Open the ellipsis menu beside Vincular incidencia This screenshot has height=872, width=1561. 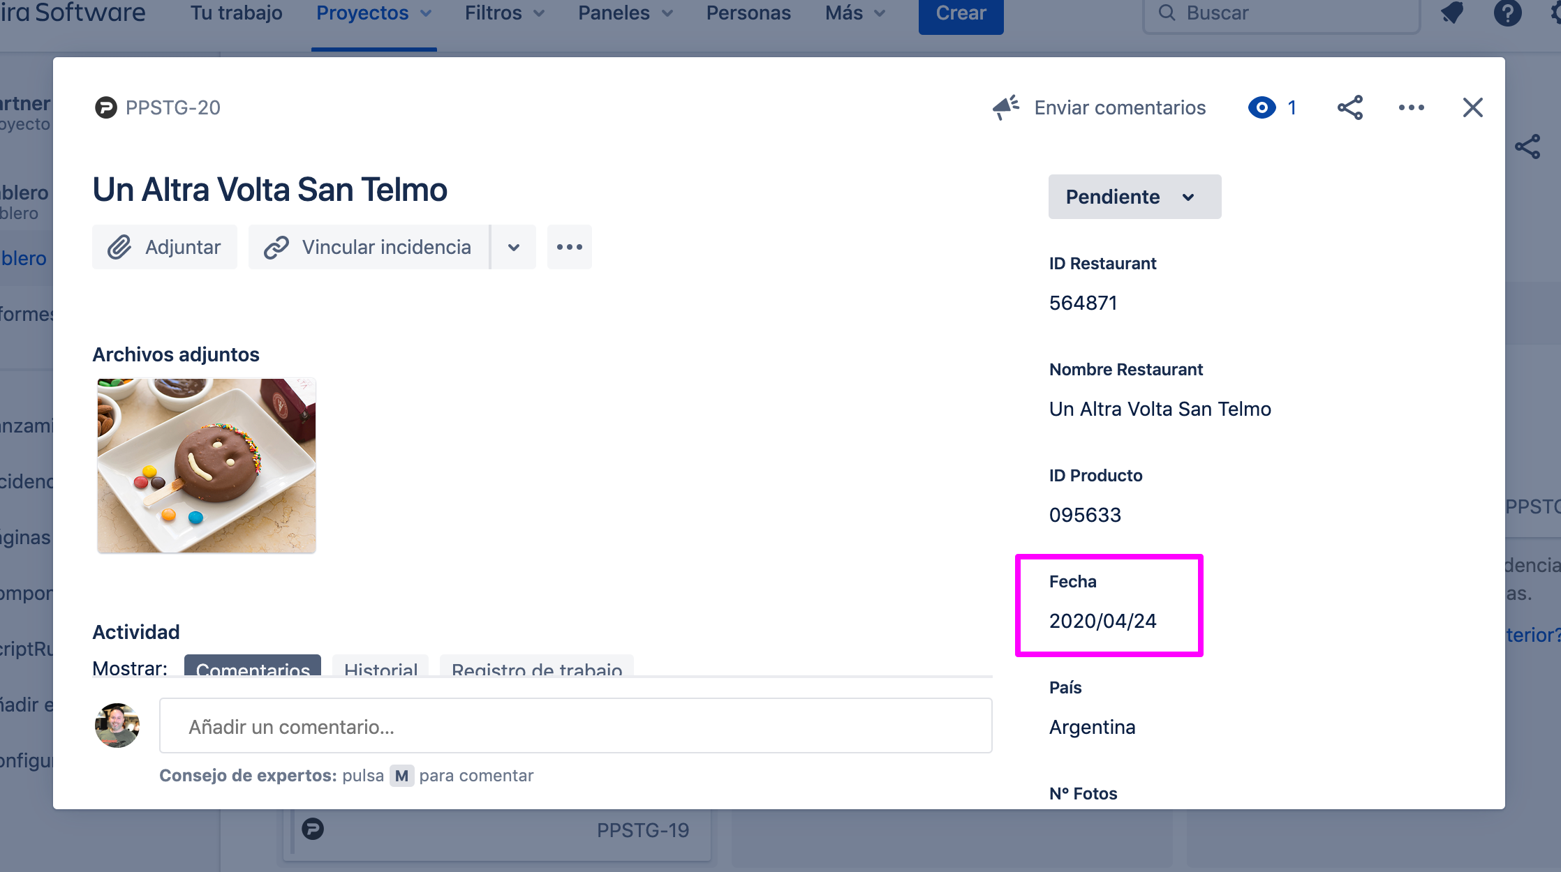(569, 247)
